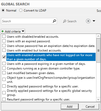101x111 pixels.
Task: Click the green plus Add criteria icon
Action: [x=3, y=31]
